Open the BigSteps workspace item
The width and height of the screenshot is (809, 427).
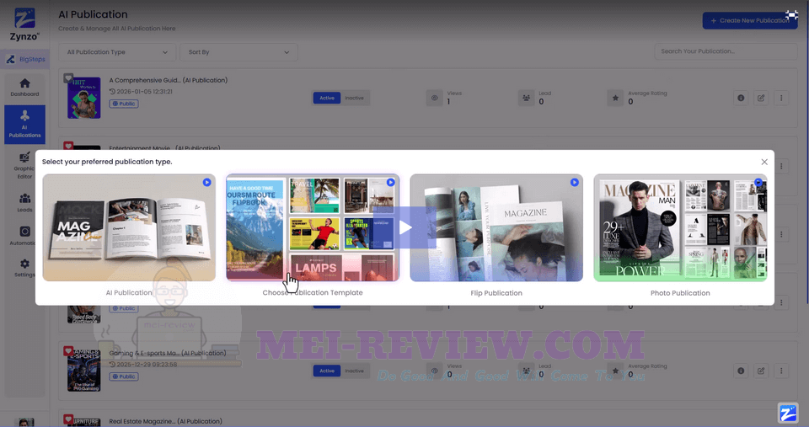26,59
